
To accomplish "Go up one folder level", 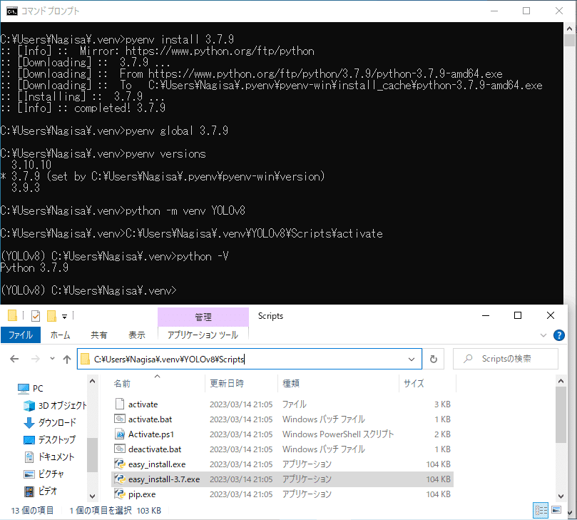I will [x=67, y=360].
